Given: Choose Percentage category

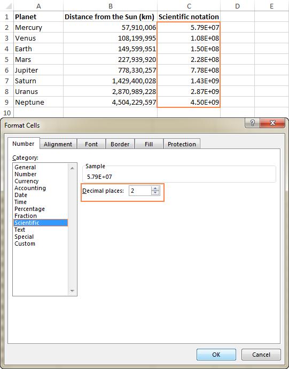Looking at the screenshot, I should 41,209.
